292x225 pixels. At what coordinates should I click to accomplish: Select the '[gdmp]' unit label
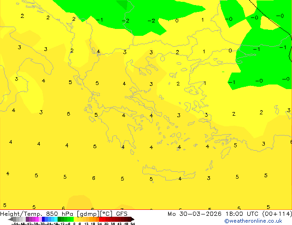pos(88,214)
